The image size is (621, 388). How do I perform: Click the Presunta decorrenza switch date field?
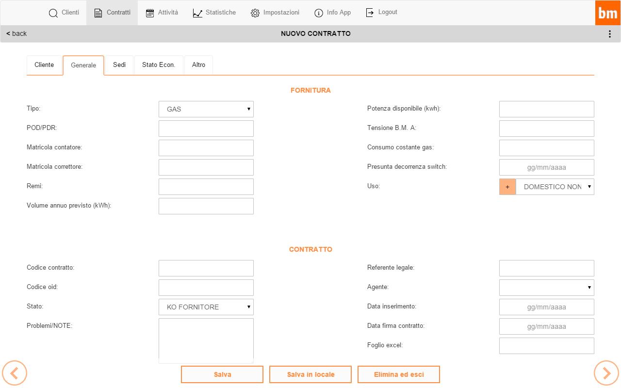[x=547, y=167]
